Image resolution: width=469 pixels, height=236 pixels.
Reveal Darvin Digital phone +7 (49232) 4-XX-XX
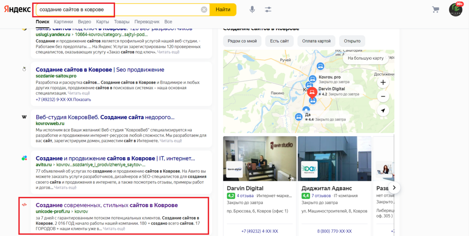[x=260, y=231]
